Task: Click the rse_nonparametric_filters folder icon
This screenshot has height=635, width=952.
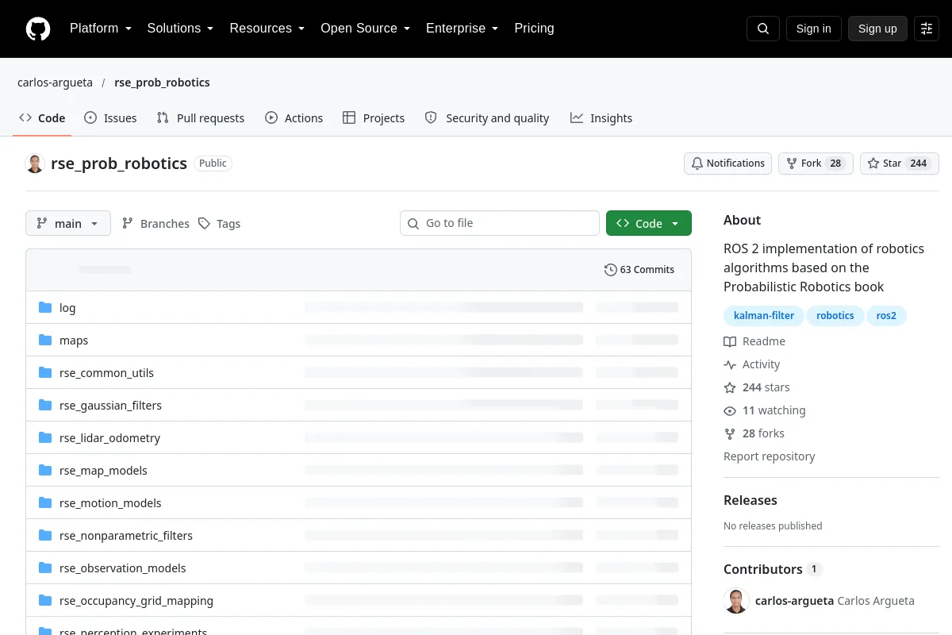Action: (45, 536)
